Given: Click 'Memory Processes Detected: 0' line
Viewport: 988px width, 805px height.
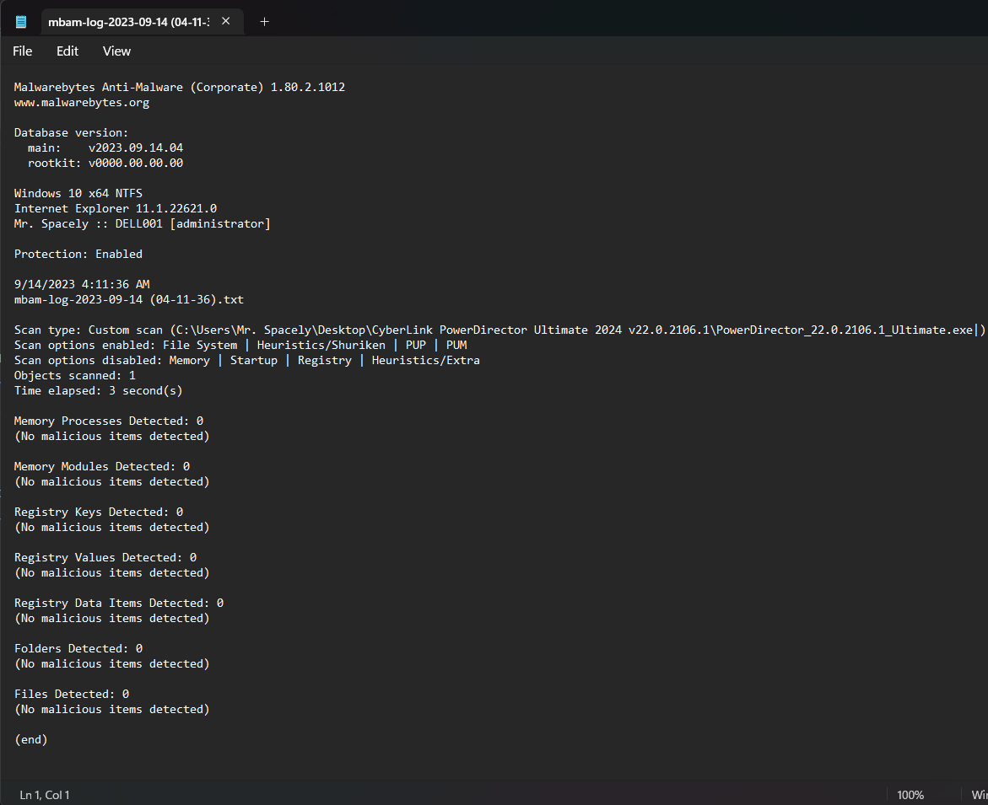Looking at the screenshot, I should pyautogui.click(x=108, y=421).
